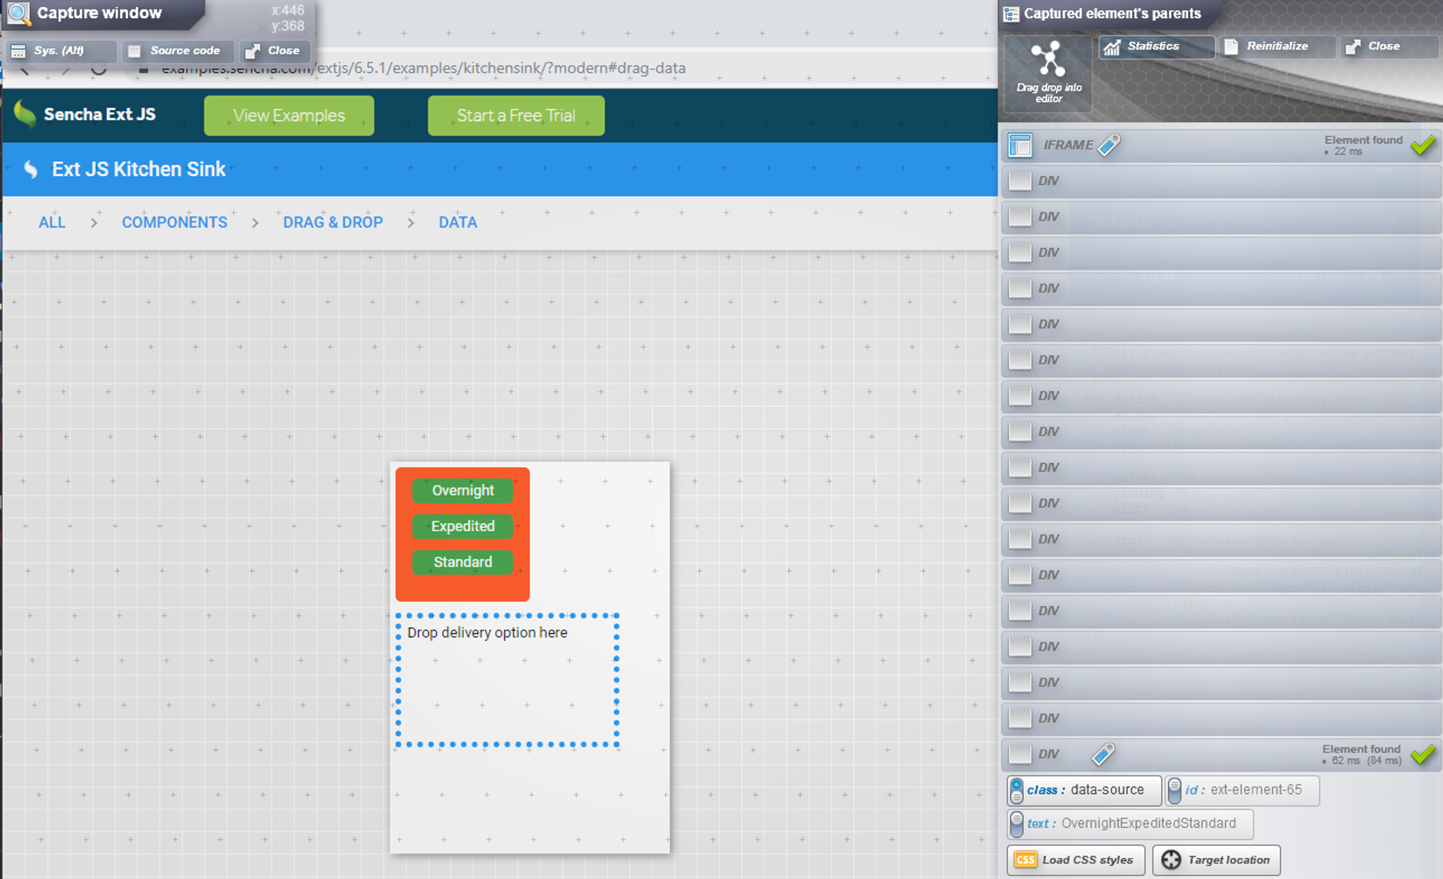This screenshot has height=879, width=1443.
Task: Open Source code in Capture window
Action: 178,51
